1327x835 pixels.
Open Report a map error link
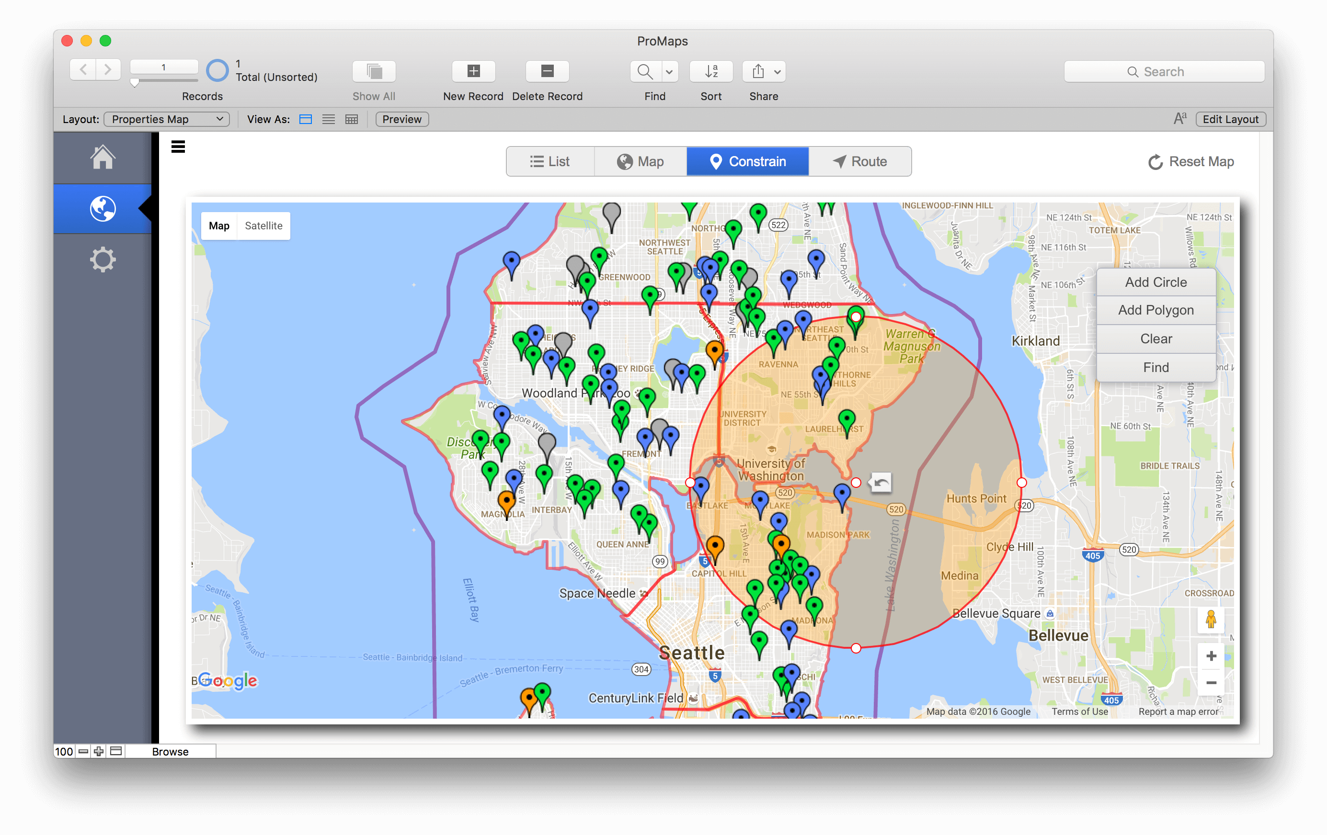pos(1178,711)
